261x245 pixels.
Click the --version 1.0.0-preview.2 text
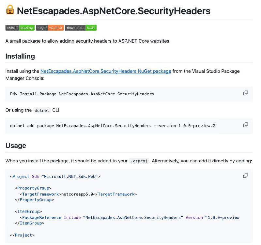pos(184,126)
